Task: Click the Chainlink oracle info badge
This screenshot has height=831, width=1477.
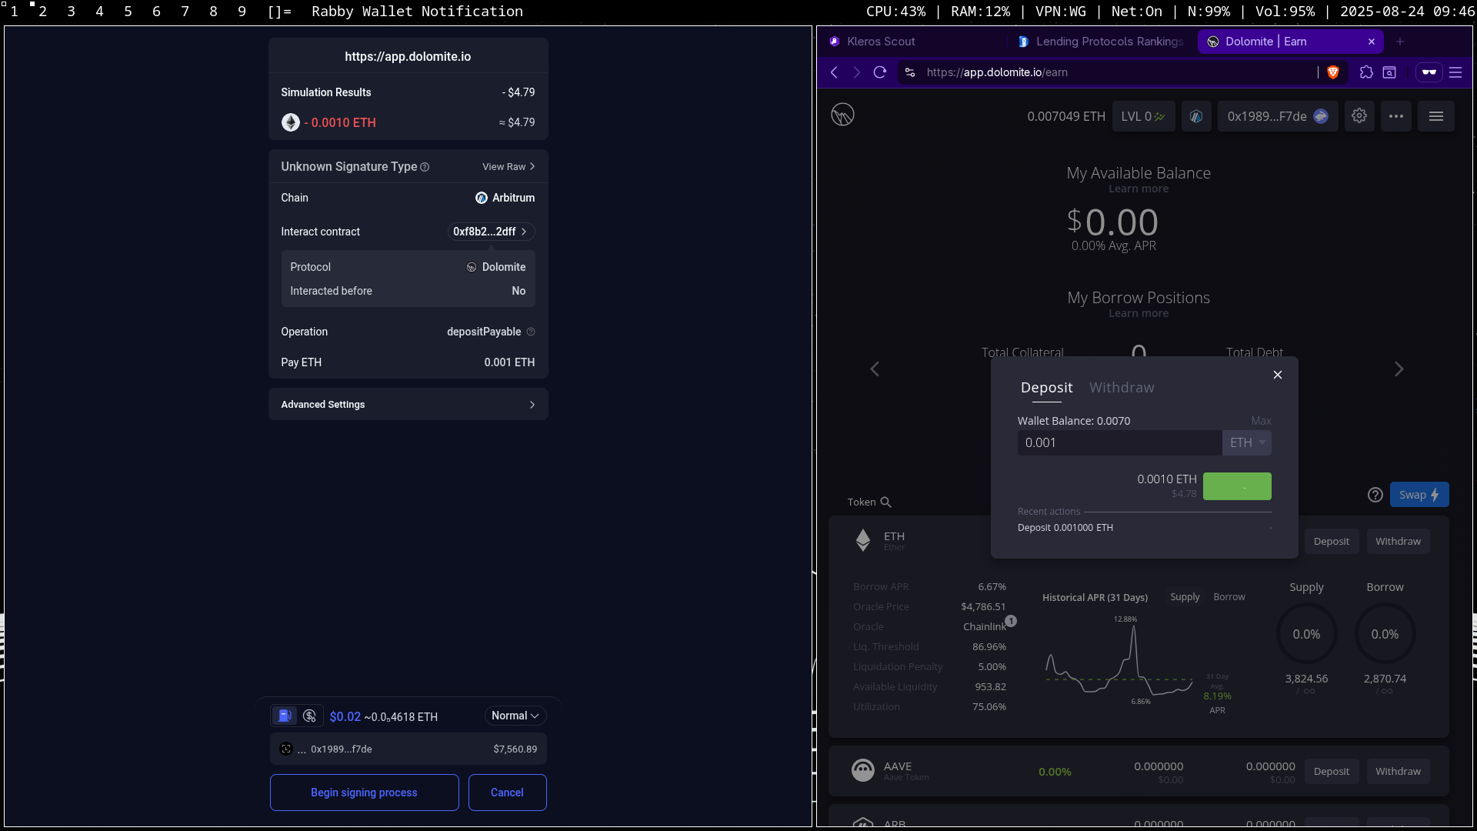Action: 1011,621
